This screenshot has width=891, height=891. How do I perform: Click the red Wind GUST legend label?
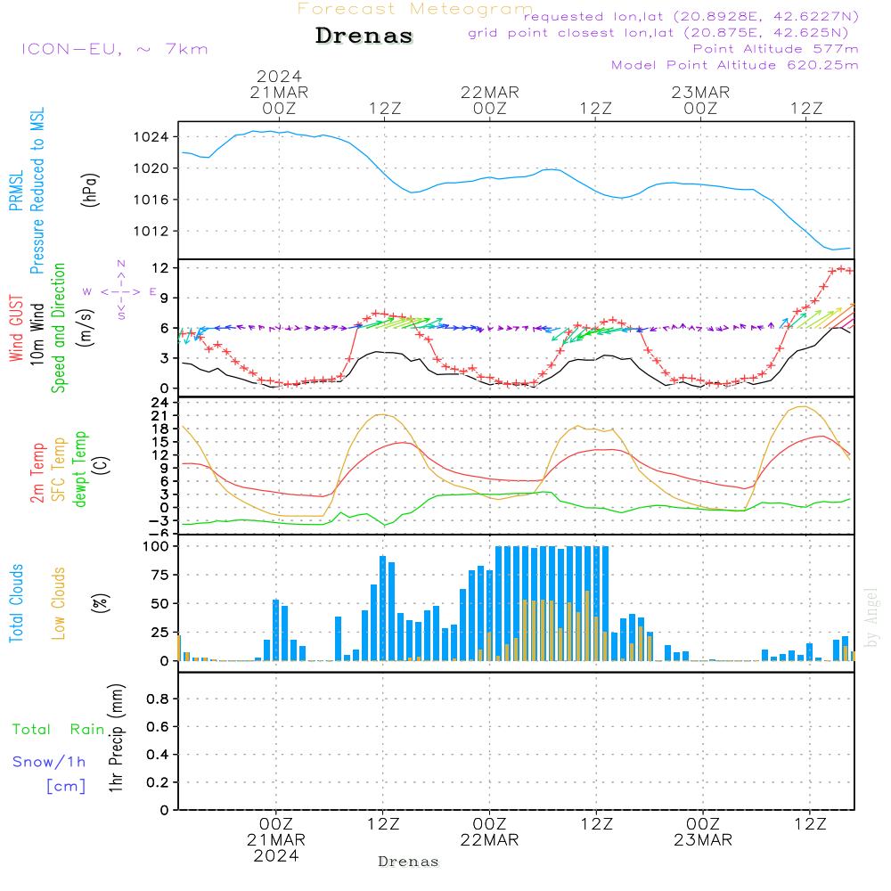[17, 330]
